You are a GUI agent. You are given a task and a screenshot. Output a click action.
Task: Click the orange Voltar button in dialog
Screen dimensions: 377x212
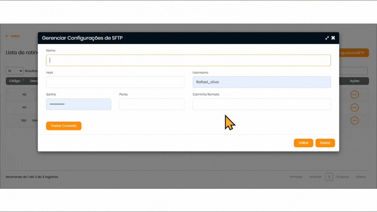click(303, 143)
